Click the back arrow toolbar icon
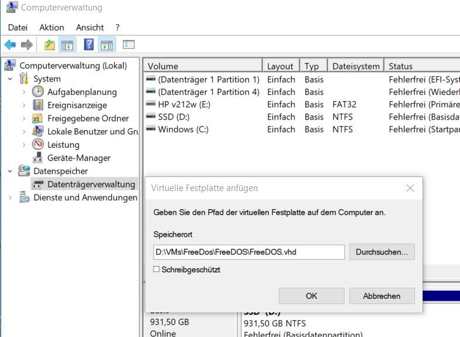460x337 pixels. point(10,45)
